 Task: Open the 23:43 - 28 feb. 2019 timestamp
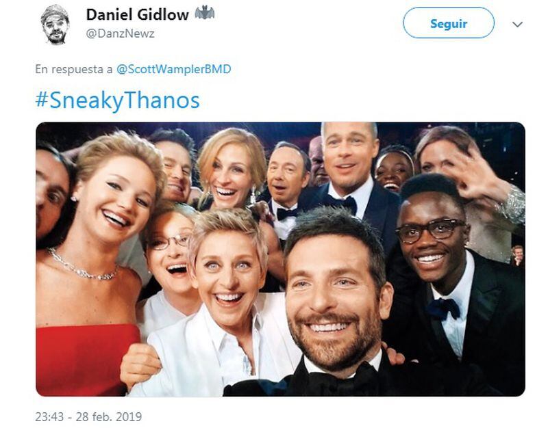point(88,416)
